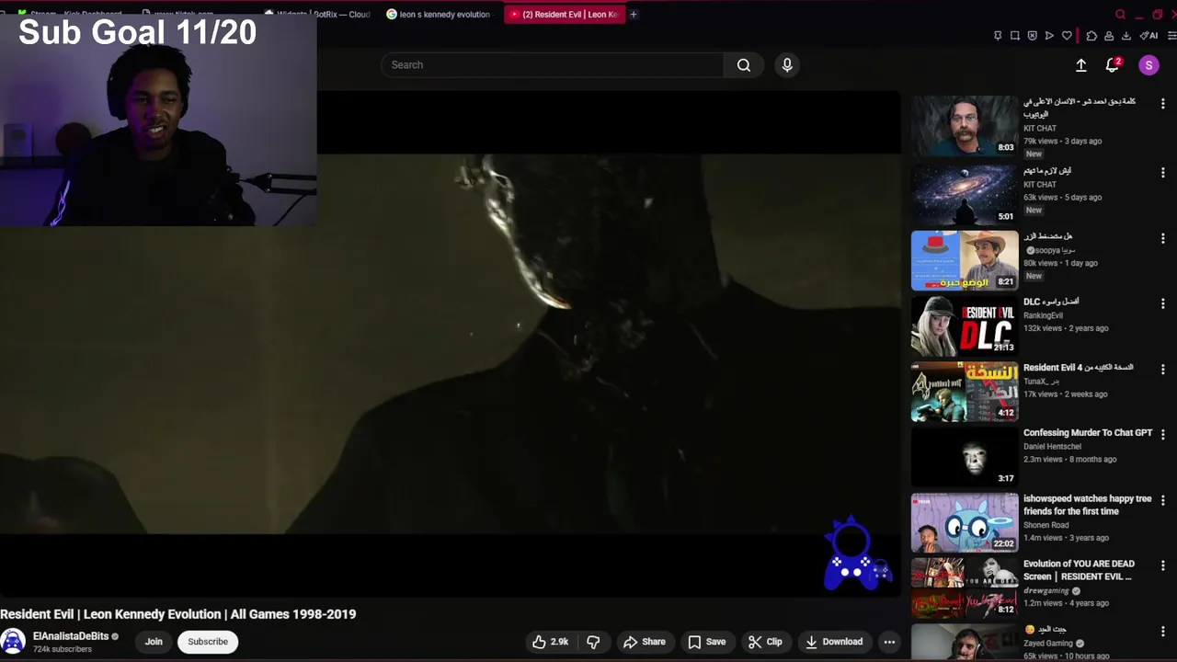1177x662 pixels.
Task: Open 'Confessing Murder To Chat GPT' title
Action: tap(1088, 433)
